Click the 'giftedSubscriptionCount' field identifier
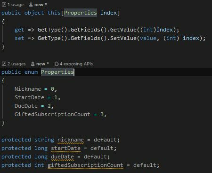Screen dimensions: 212x173 click(85, 165)
